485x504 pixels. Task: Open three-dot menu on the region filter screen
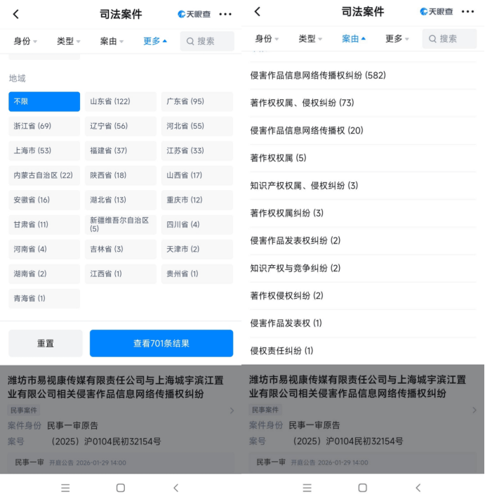pos(225,14)
